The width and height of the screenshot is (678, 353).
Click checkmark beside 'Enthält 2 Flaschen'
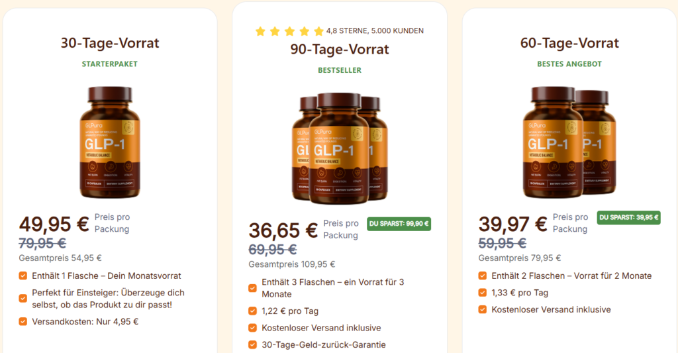[483, 276]
